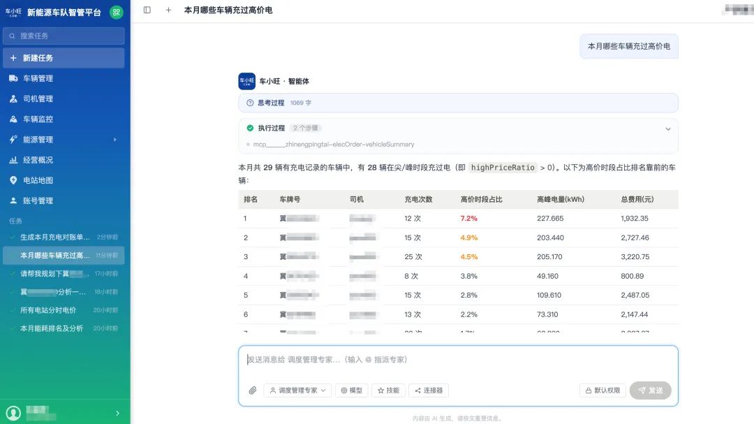Click the user avatar icon at sidebar bottom
This screenshot has width=754, height=424.
coord(13,413)
